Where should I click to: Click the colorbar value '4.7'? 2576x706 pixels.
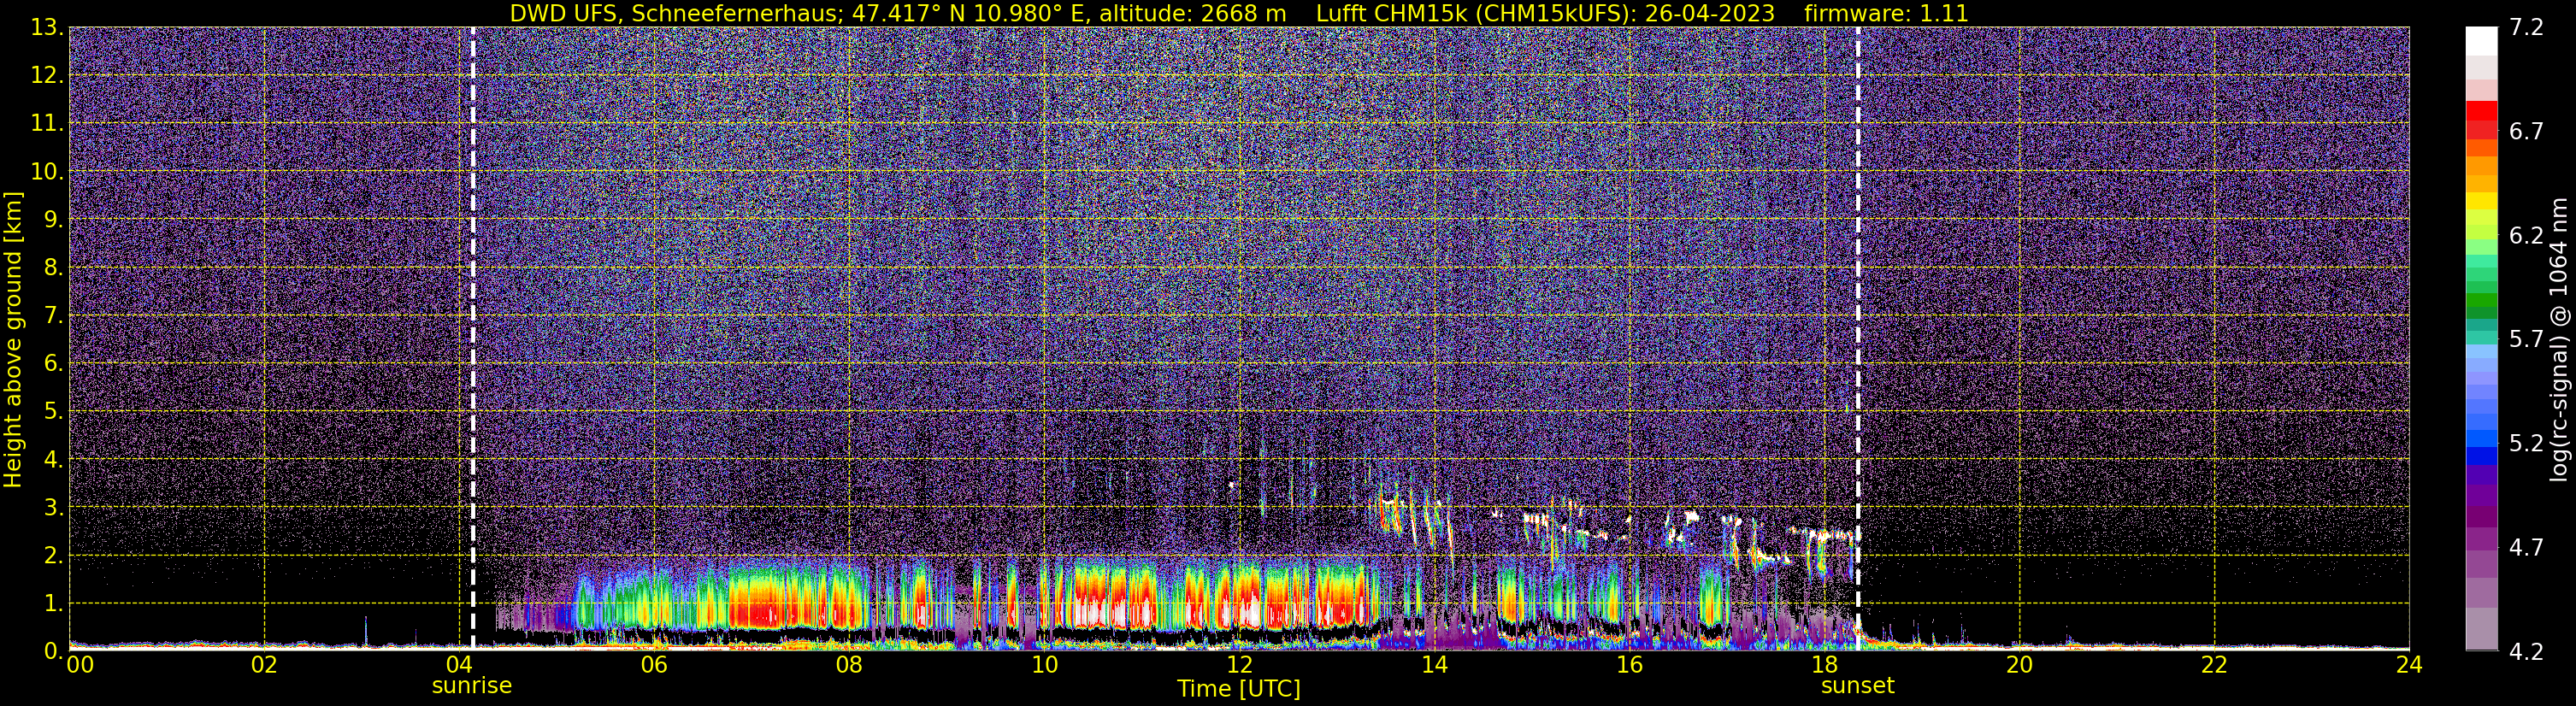[2526, 548]
